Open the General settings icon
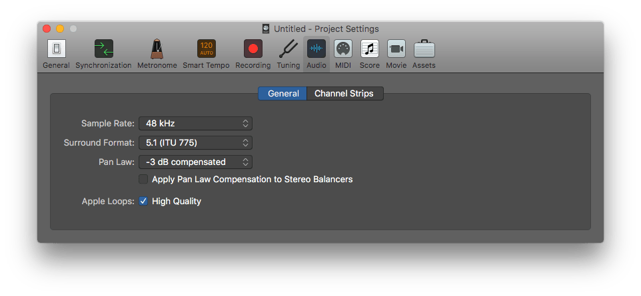This screenshot has height=296, width=641. pyautogui.click(x=56, y=49)
